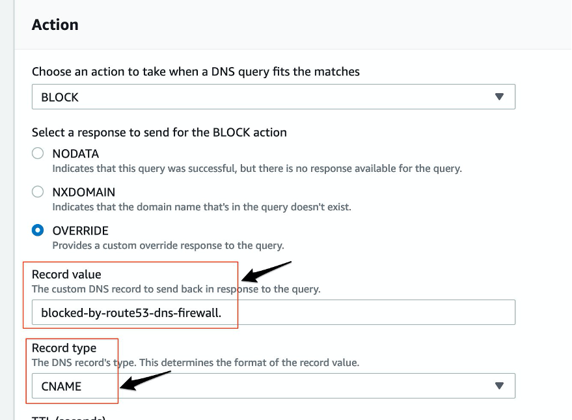Expand the CNAME record type dropdown
Image resolution: width=572 pixels, height=420 pixels.
[273, 385]
